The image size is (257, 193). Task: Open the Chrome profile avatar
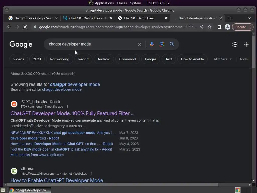pyautogui.click(x=227, y=27)
